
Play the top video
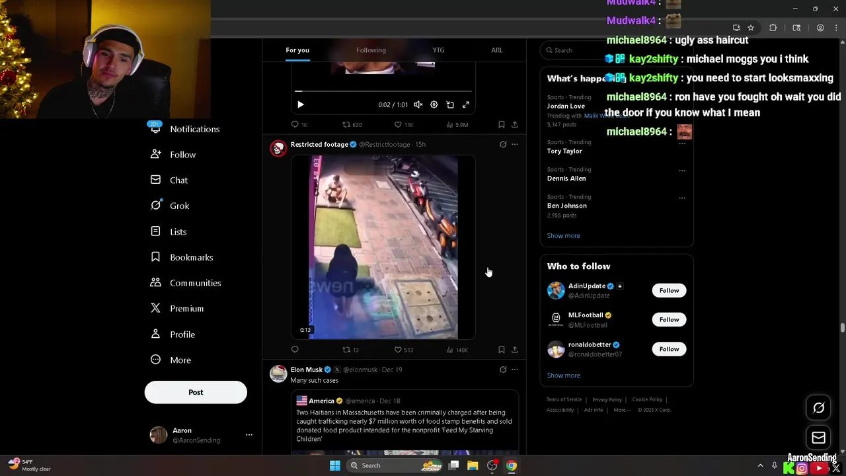point(301,104)
